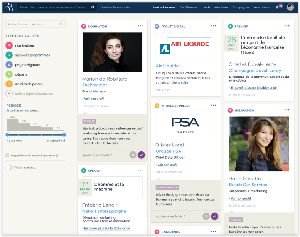Click the orange 7 articles de presse badge

pos(9,84)
